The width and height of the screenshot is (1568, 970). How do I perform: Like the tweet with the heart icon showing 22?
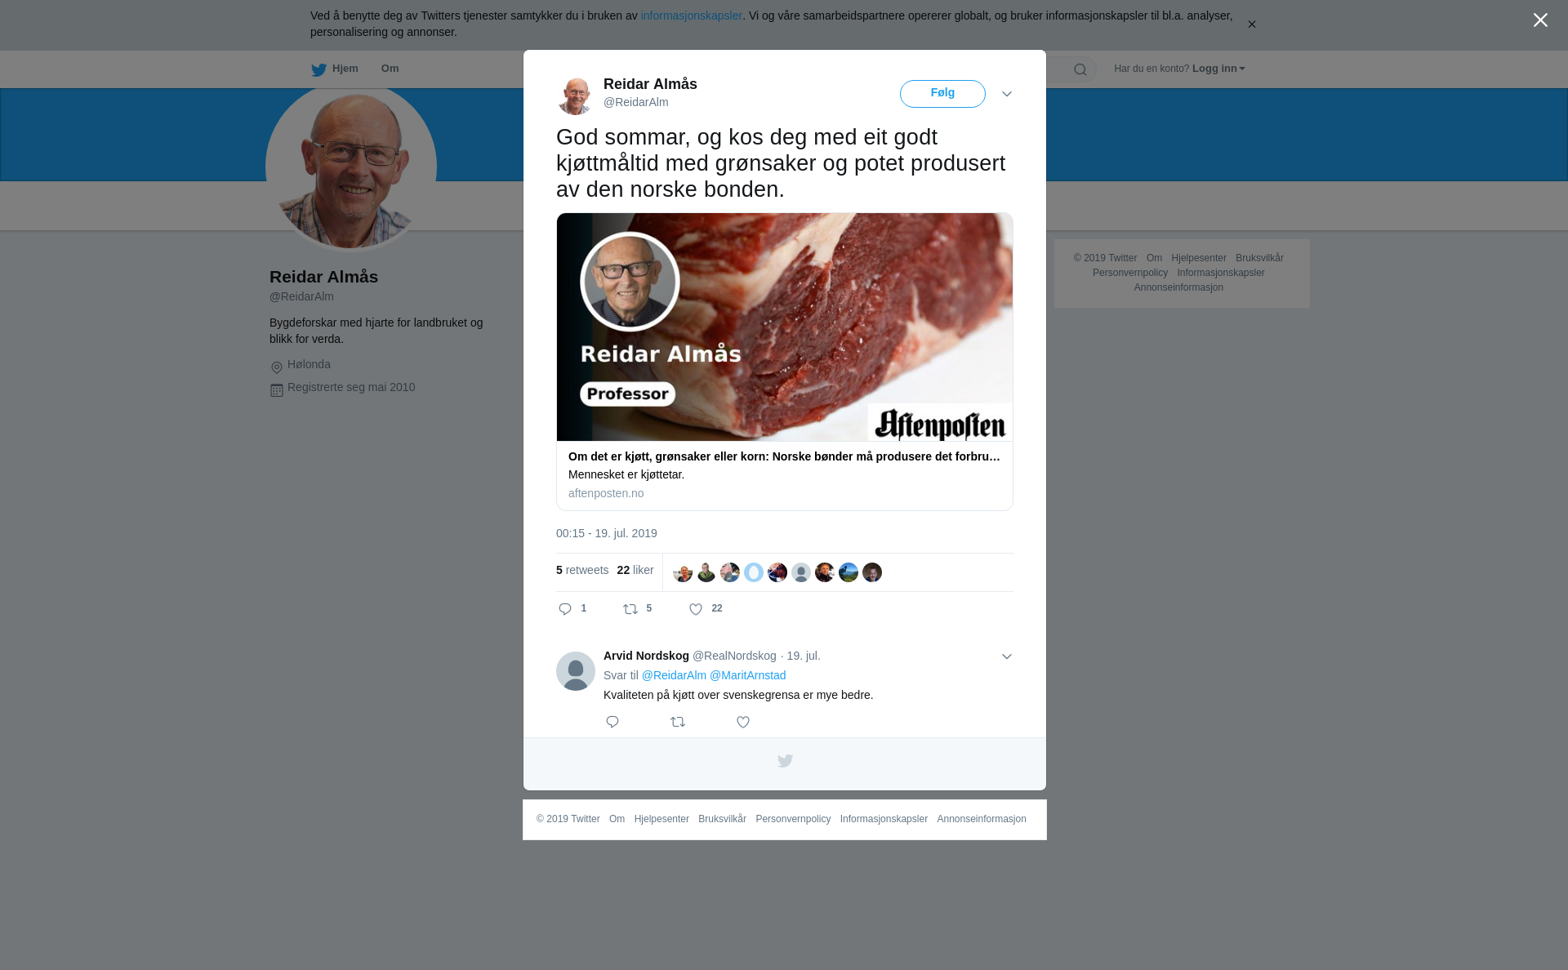click(696, 609)
